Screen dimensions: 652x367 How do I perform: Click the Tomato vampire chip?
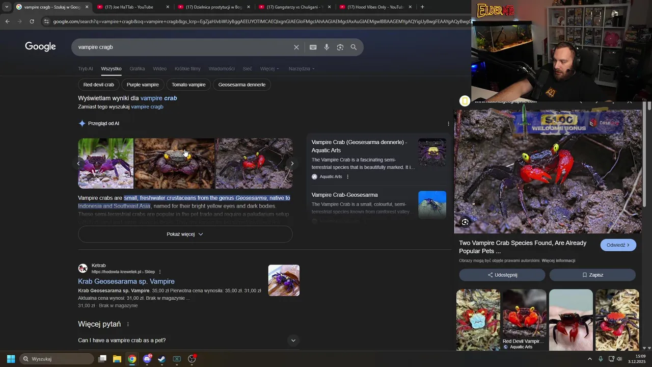(188, 85)
